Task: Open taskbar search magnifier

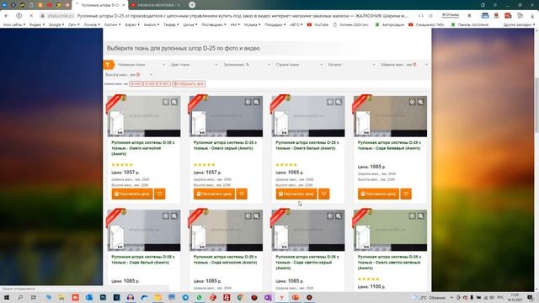Action: coord(20,297)
